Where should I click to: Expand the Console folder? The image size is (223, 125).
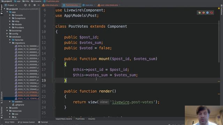[10, 15]
